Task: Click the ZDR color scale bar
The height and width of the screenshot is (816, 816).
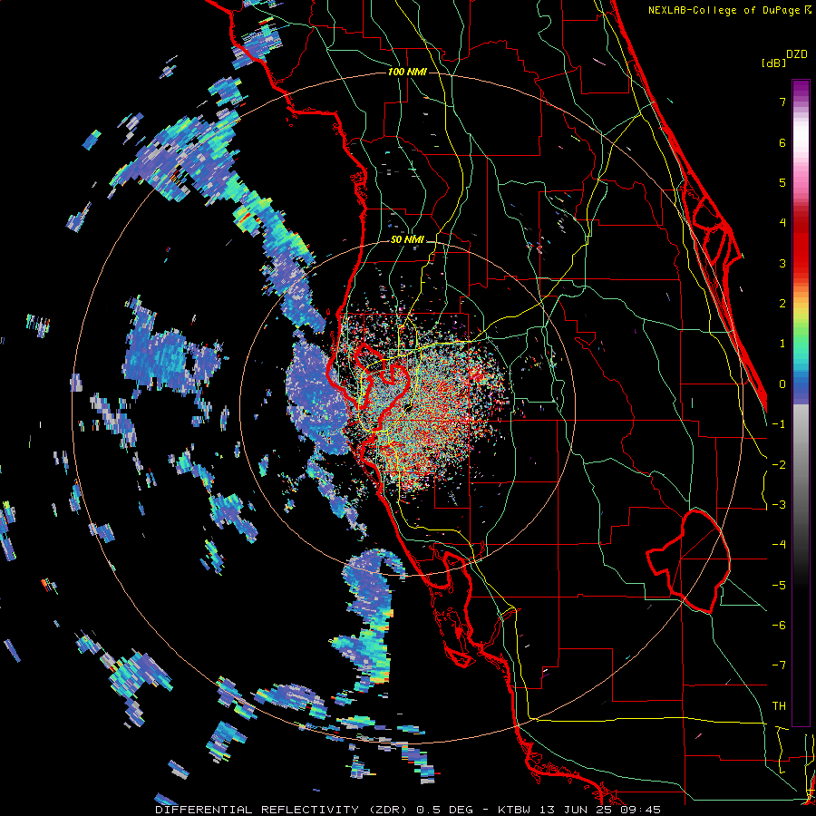Action: pyautogui.click(x=801, y=403)
